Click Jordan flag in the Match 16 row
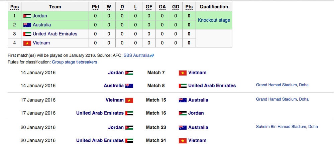Image resolution: width=334 pixels, height=147 pixels. tap(182, 113)
